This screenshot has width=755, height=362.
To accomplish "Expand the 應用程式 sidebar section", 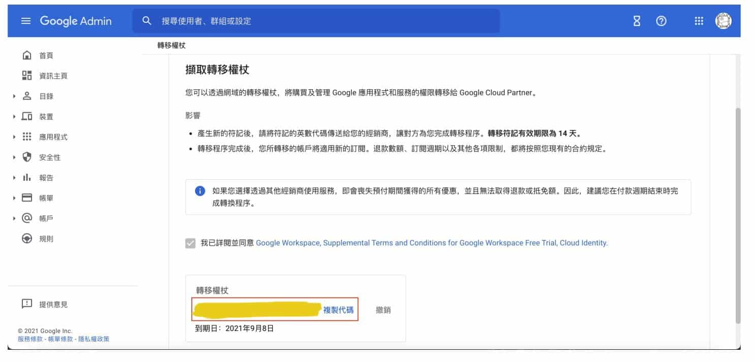I will coord(14,137).
